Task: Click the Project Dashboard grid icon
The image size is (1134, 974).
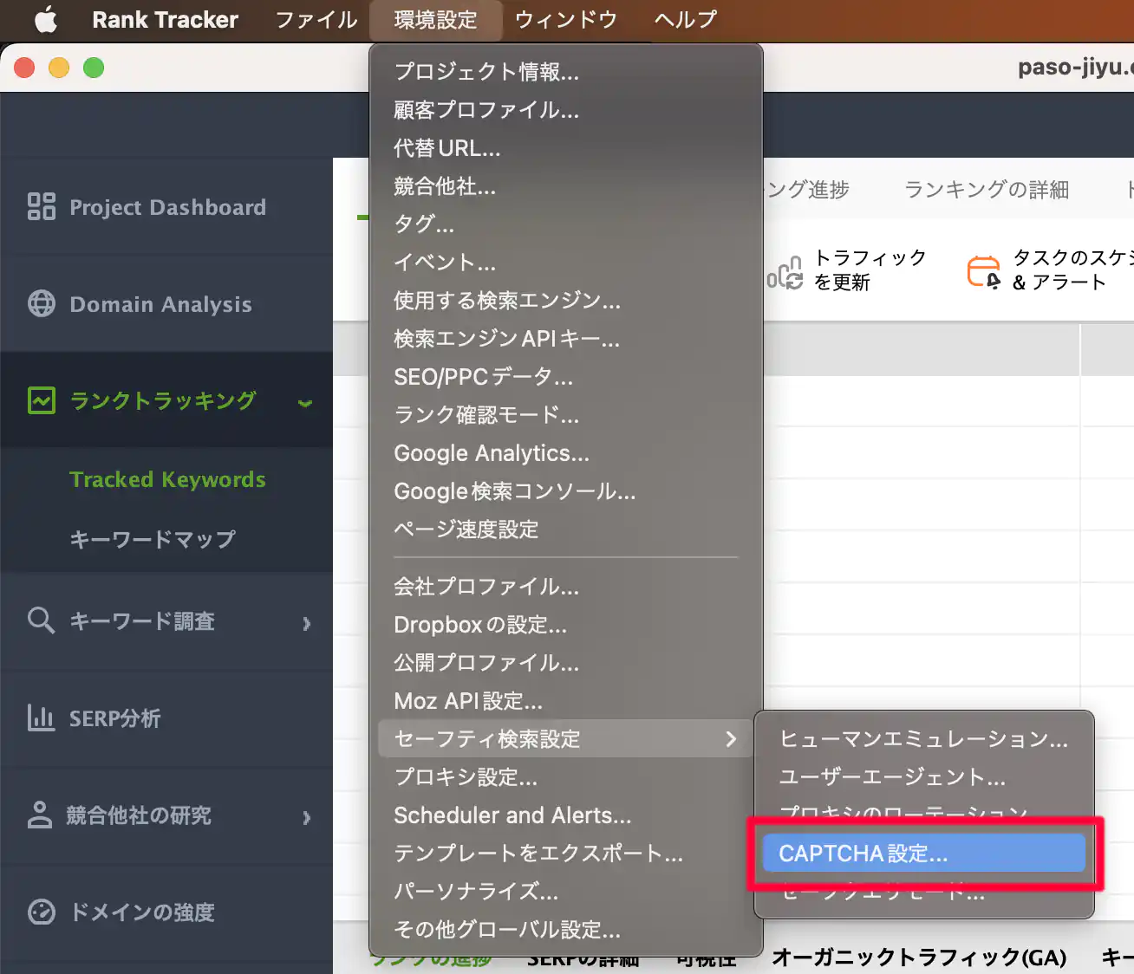Action: tap(42, 206)
